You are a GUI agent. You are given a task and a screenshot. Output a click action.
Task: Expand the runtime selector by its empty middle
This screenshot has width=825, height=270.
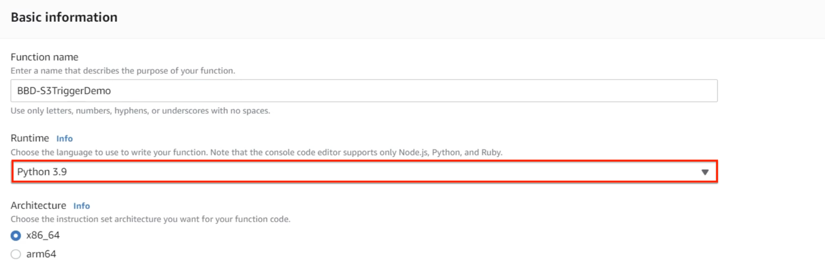381,172
